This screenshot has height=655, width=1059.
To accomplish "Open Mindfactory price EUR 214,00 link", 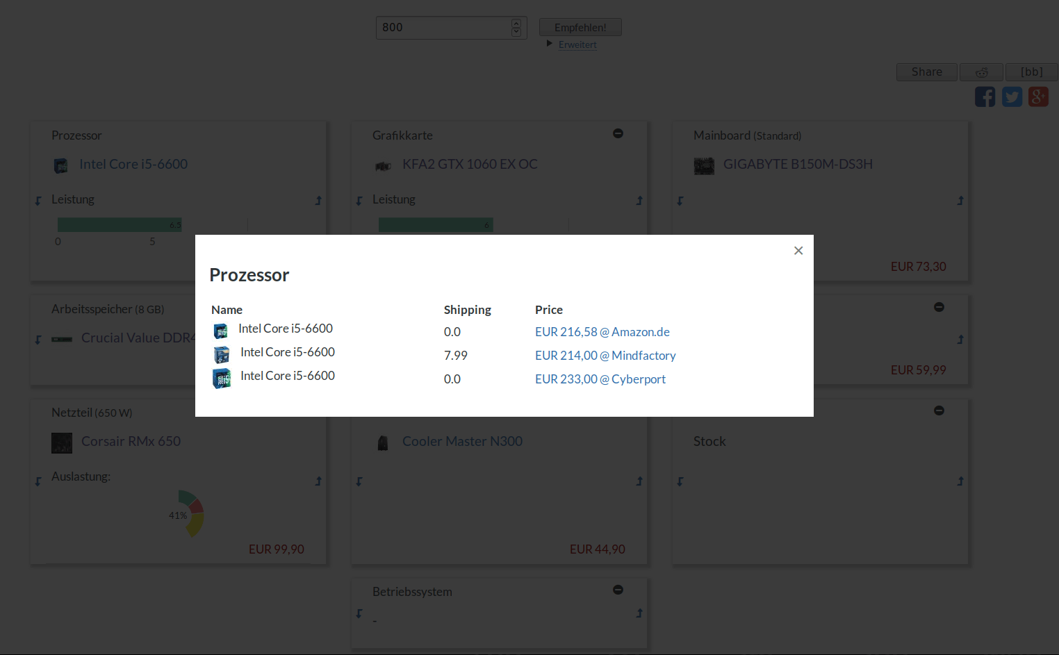I will click(x=605, y=356).
